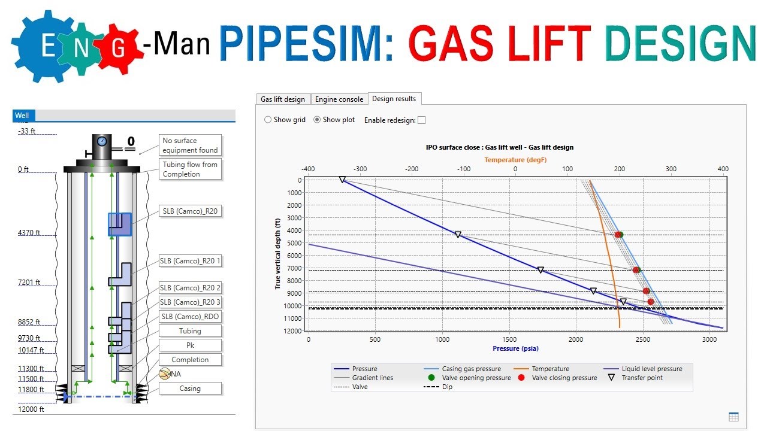
Task: Click the Pressure legend entry
Action: click(x=356, y=369)
